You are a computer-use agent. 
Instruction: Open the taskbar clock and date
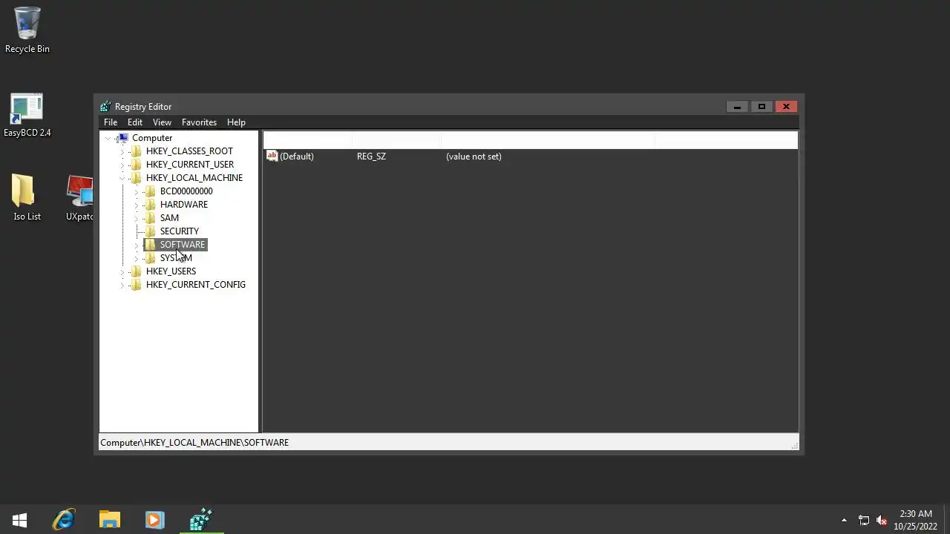[915, 520]
